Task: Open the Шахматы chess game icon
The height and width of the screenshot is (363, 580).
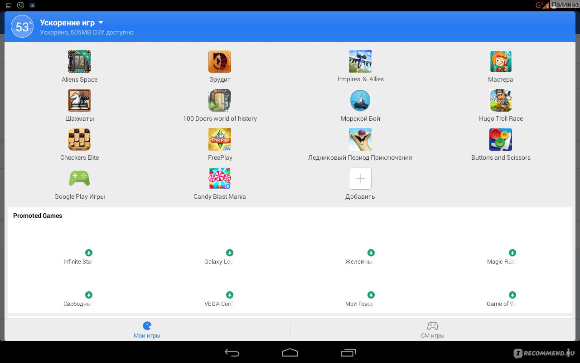Action: (x=79, y=100)
